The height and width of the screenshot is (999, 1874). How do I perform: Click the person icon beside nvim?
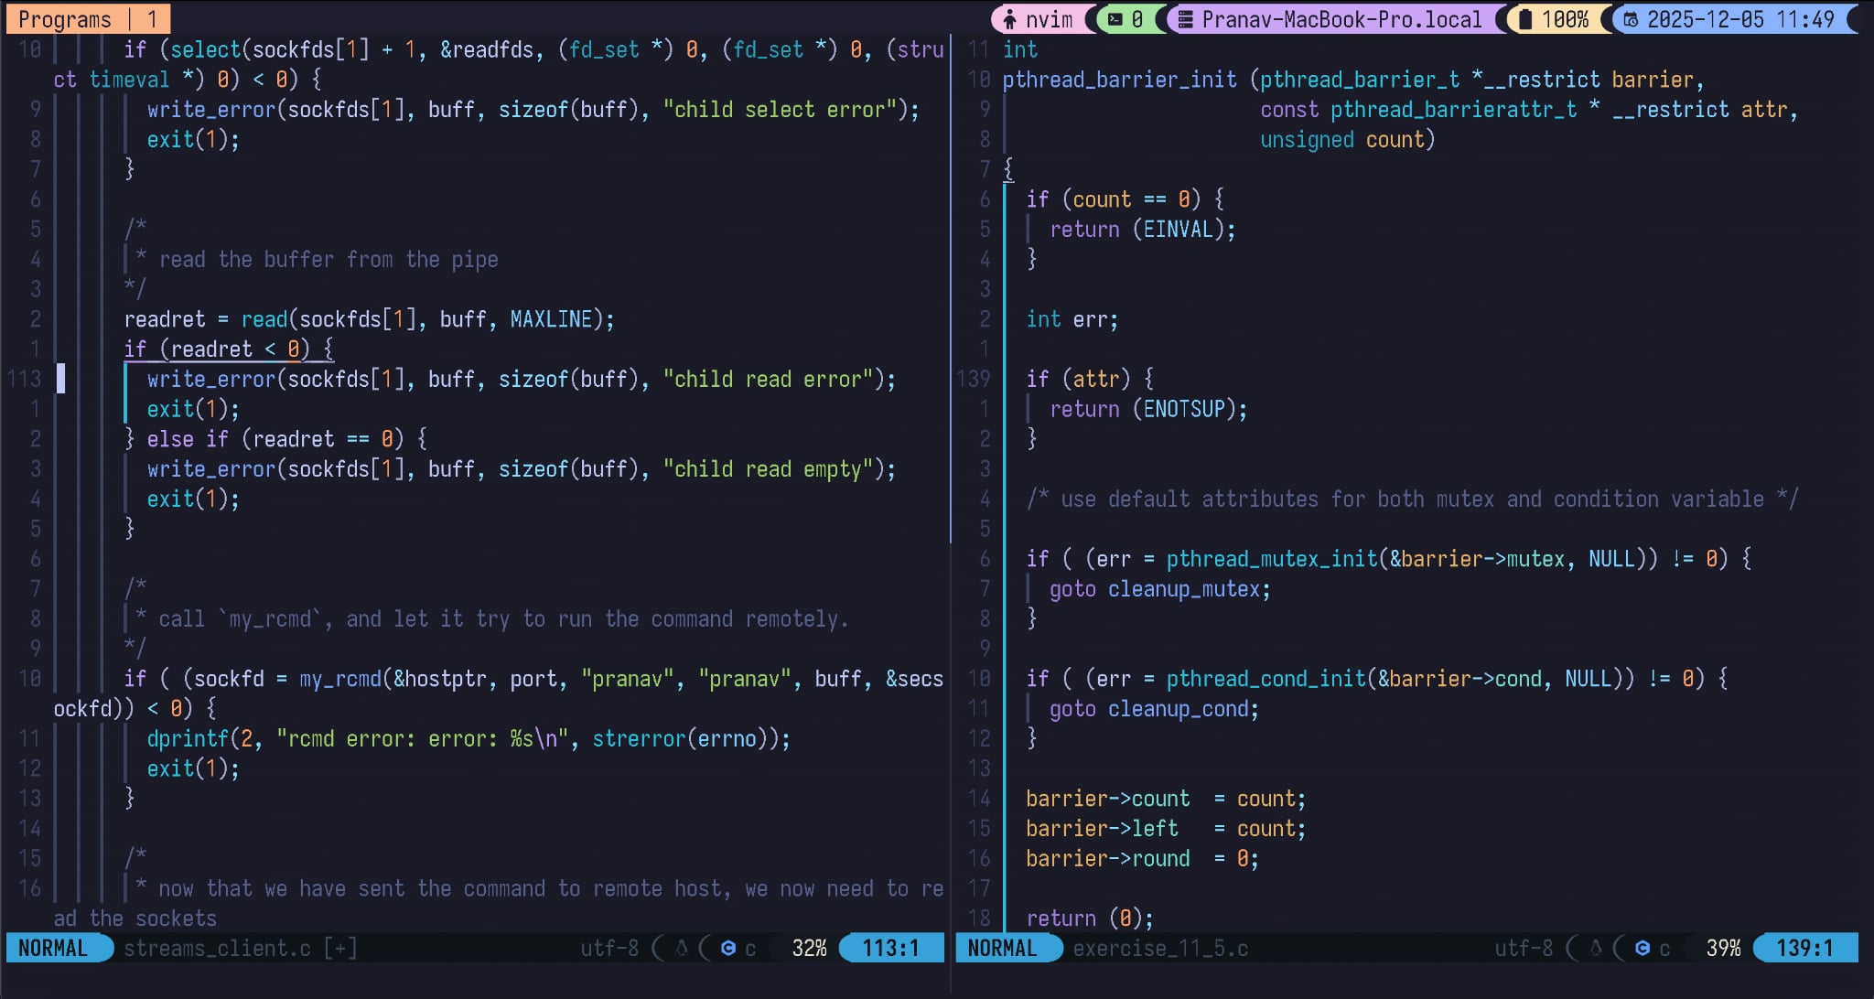(1009, 19)
